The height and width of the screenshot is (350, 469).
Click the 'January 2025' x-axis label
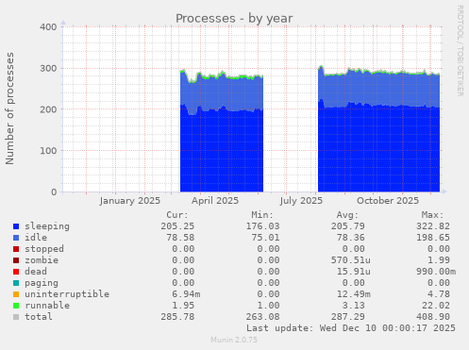tap(130, 201)
